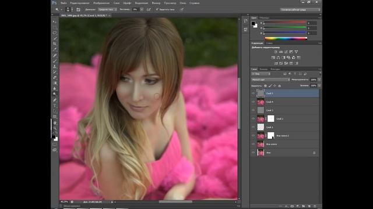Click foreground color in Color panel

[x=254, y=23]
